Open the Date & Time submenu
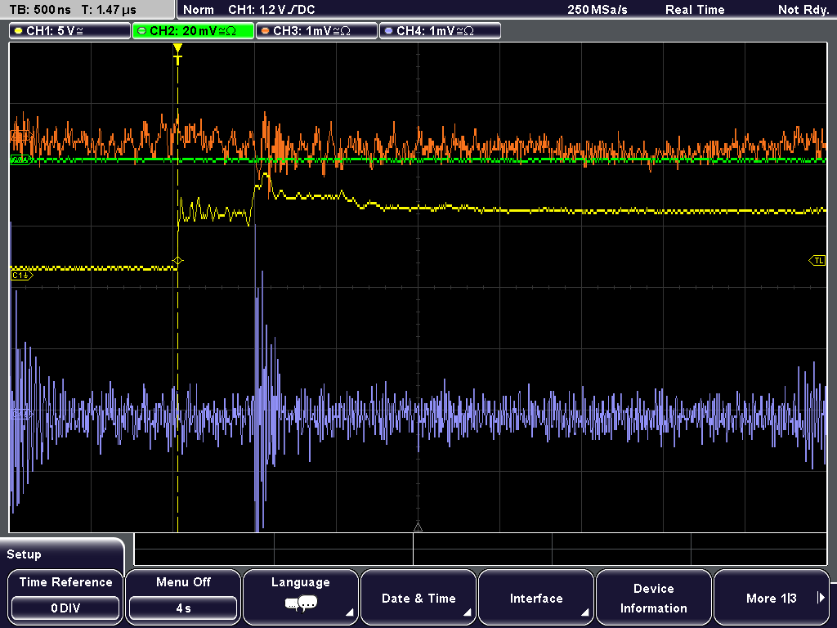Viewport: 837px width, 628px height. click(x=418, y=597)
